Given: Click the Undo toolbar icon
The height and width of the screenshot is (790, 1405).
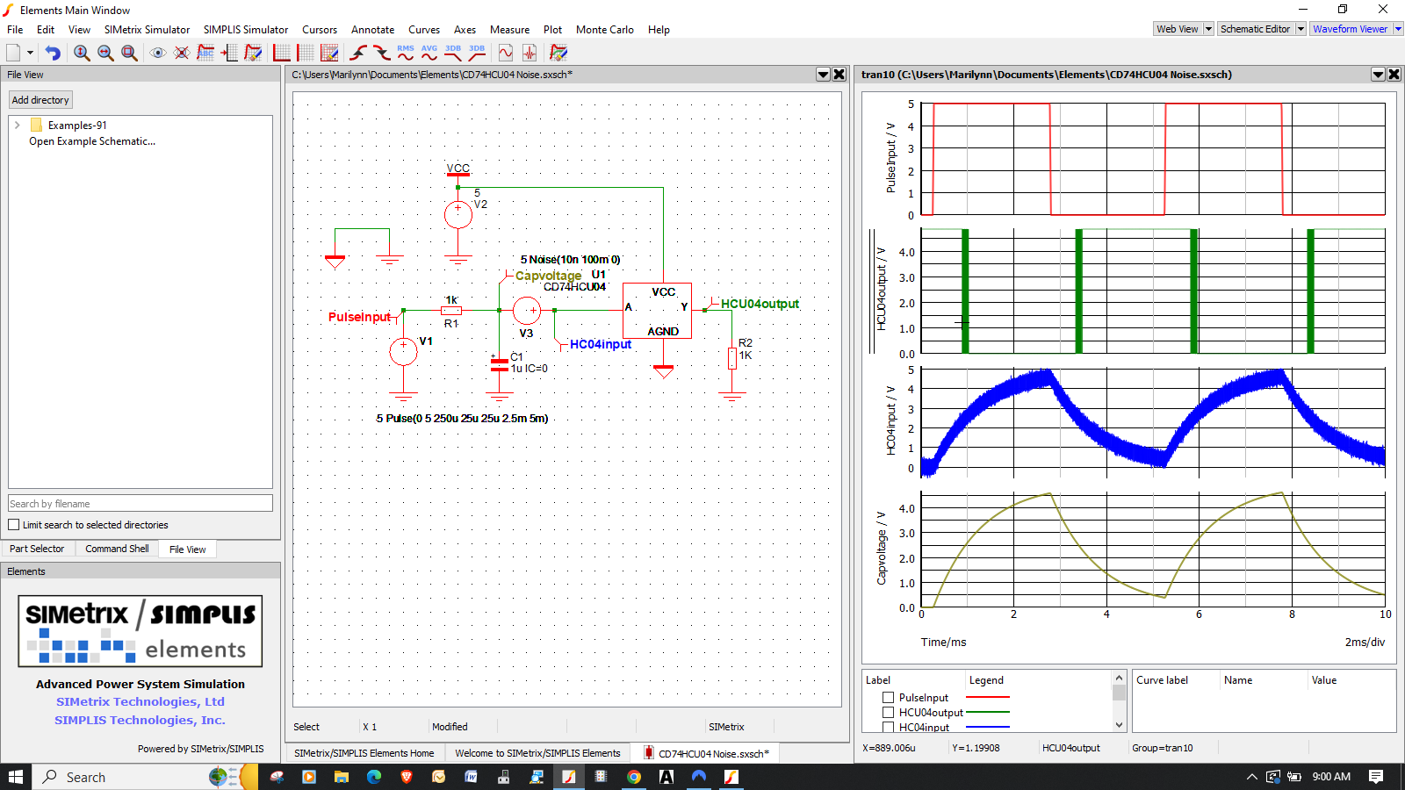Looking at the screenshot, I should coord(53,53).
